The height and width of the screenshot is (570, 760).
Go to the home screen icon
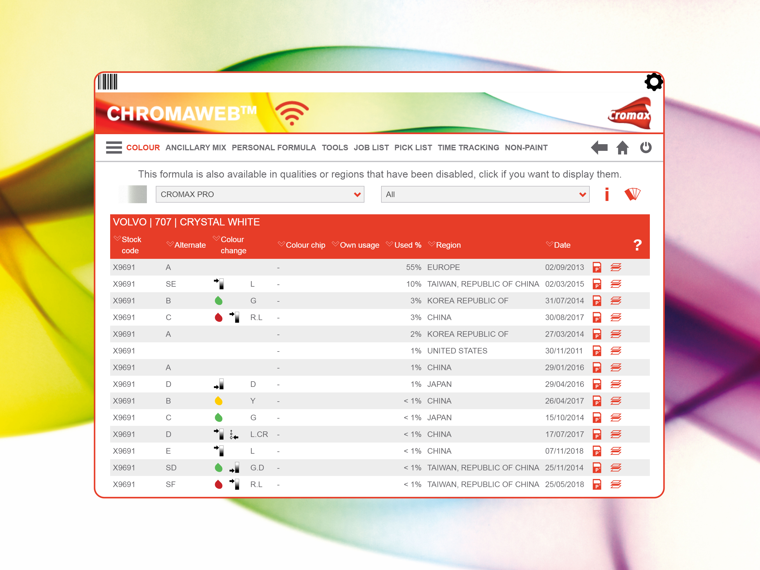point(622,148)
